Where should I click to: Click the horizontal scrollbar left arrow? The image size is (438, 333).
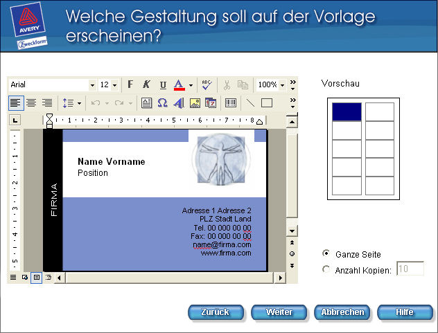coord(60,278)
